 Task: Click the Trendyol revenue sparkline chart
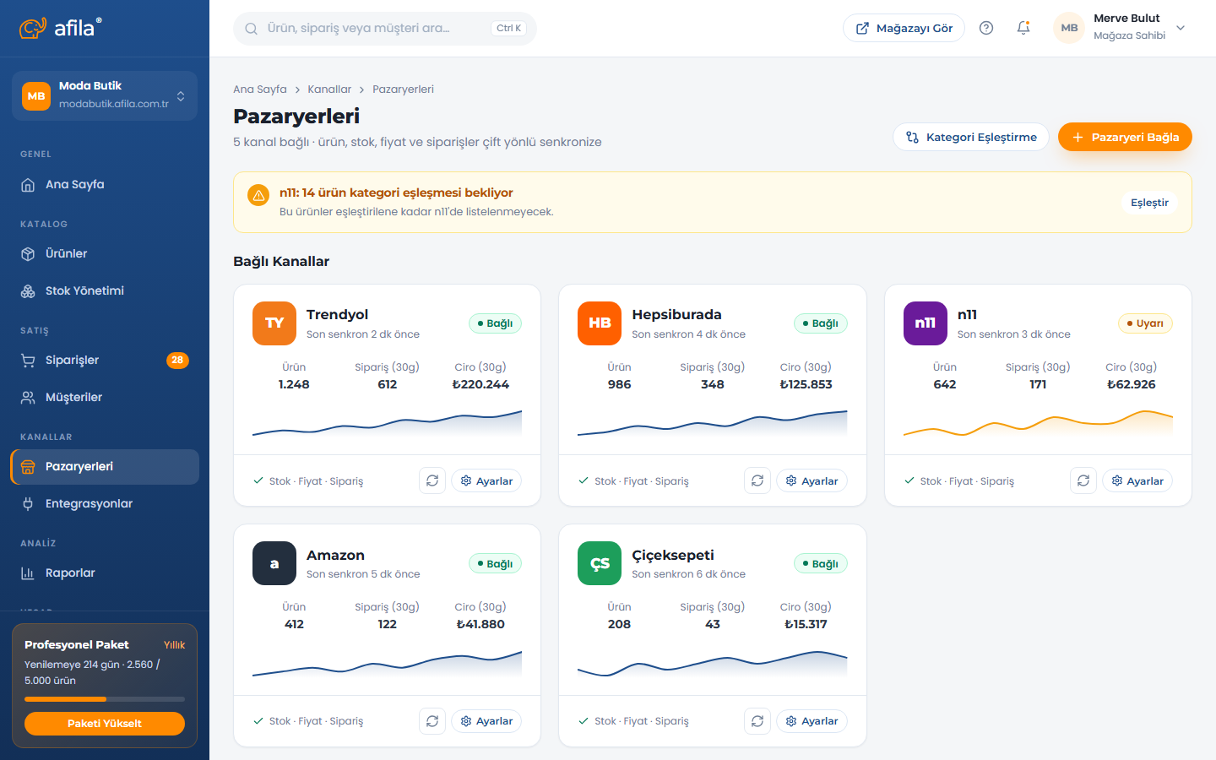387,422
